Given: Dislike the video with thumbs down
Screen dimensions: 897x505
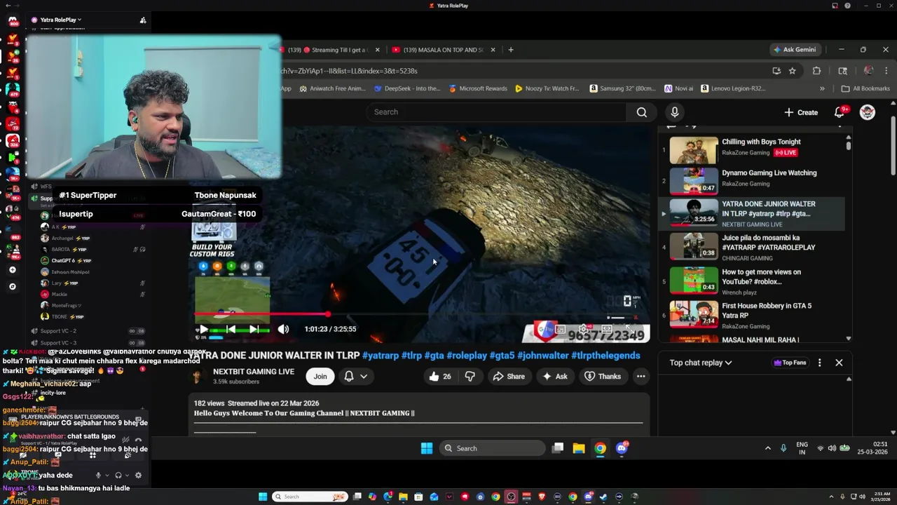Looking at the screenshot, I should 470,377.
